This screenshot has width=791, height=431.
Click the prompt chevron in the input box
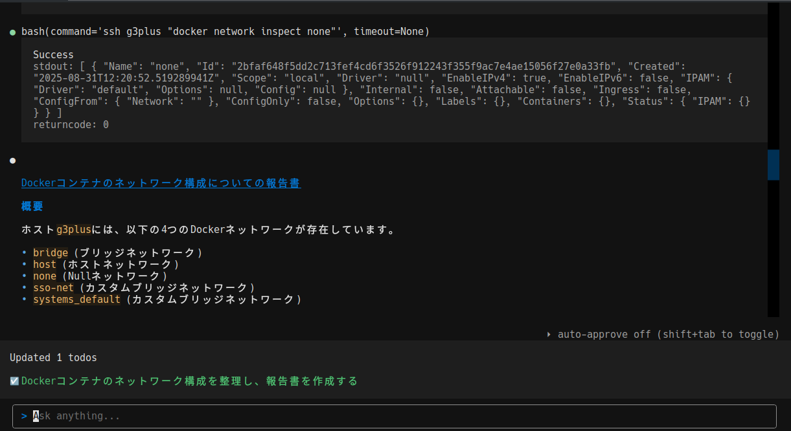(24, 416)
